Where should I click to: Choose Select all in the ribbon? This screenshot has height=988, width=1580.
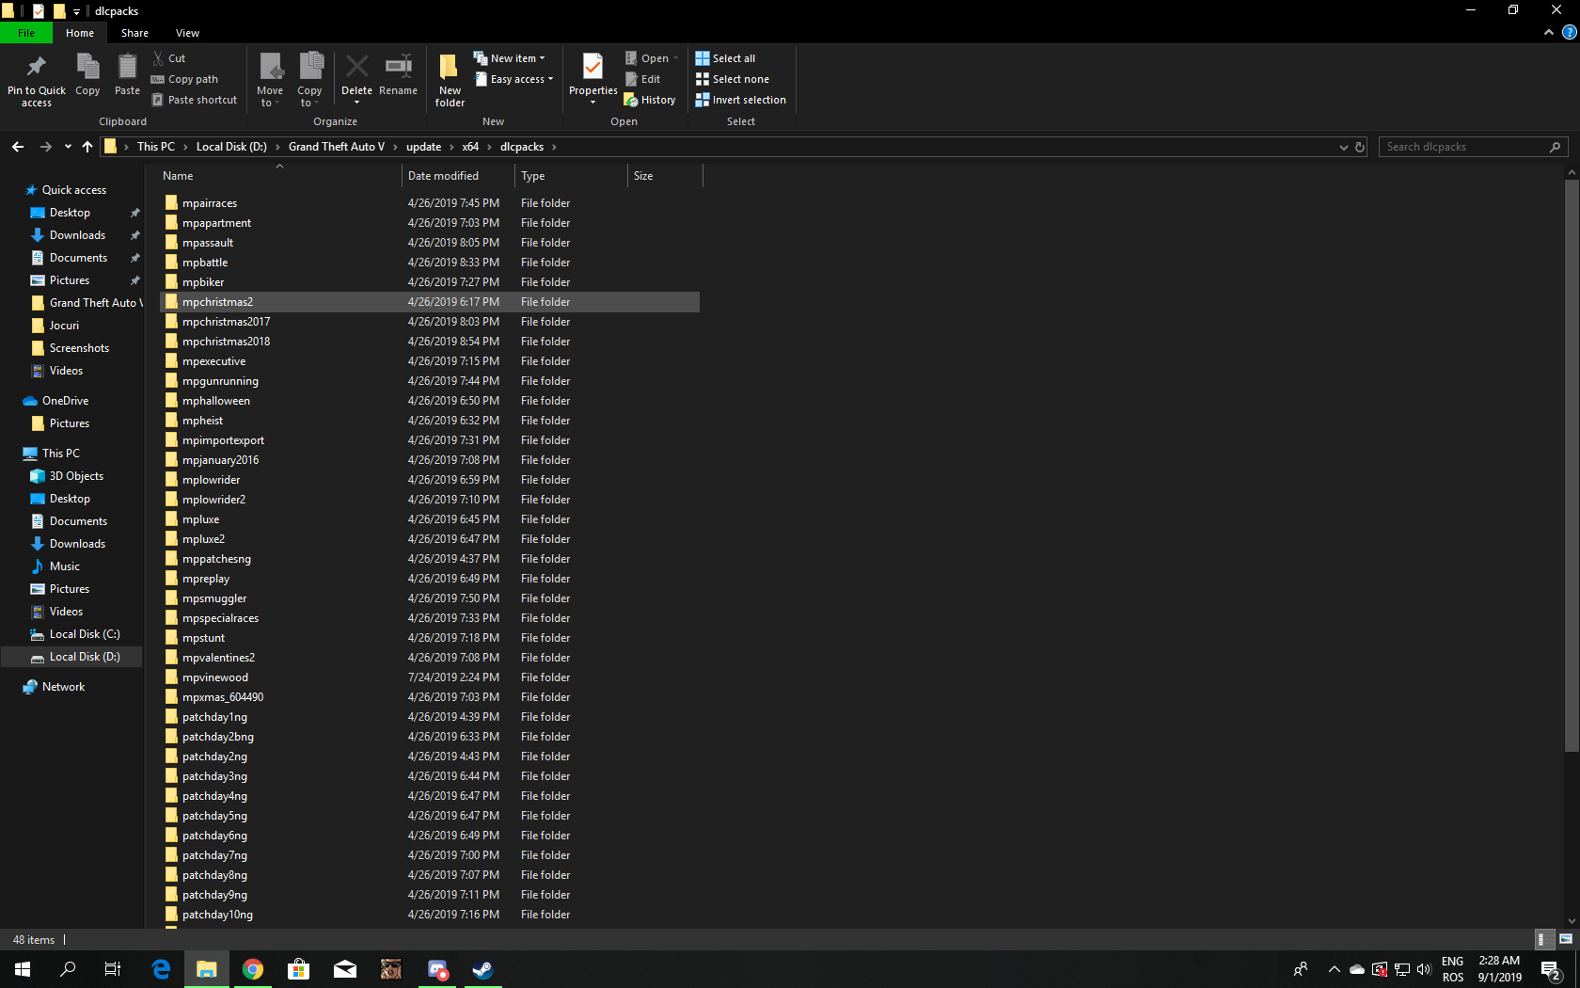[725, 57]
